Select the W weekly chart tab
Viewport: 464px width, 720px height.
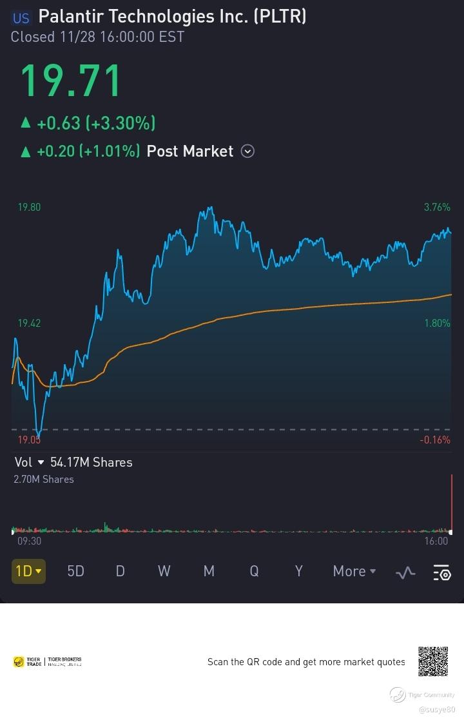click(x=164, y=571)
